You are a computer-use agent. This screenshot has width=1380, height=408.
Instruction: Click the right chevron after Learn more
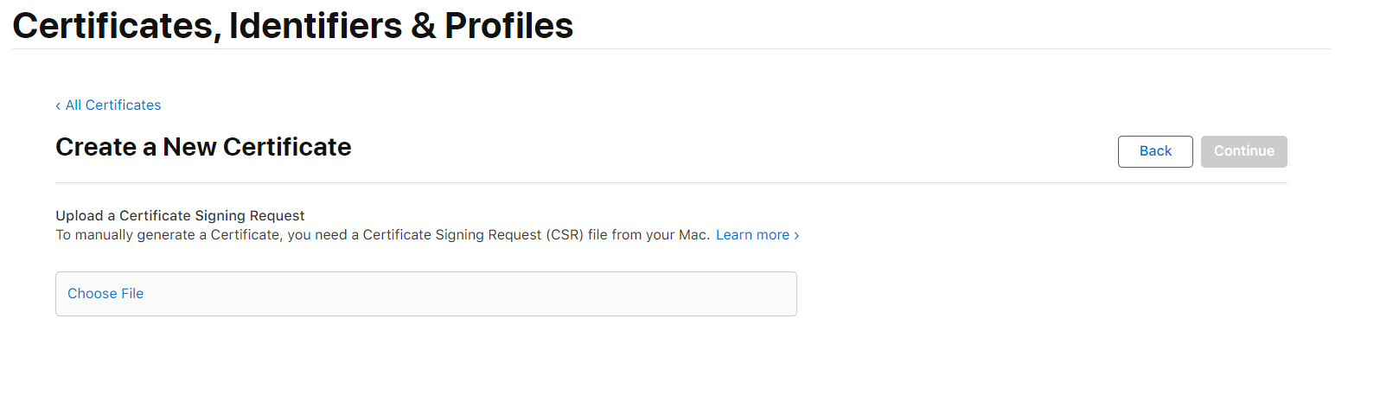[796, 235]
